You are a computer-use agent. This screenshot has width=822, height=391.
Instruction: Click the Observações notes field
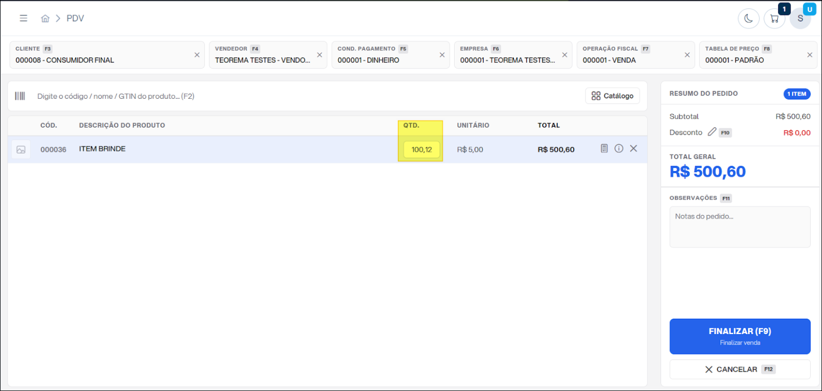(x=740, y=227)
